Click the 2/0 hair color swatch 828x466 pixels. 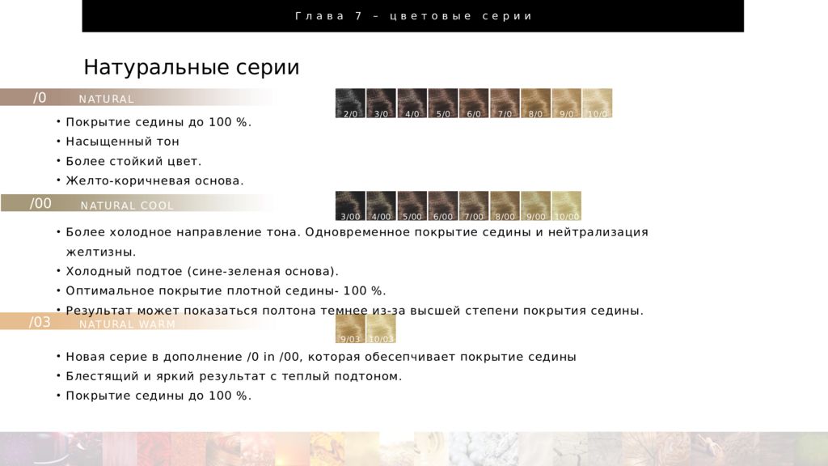pyautogui.click(x=350, y=103)
